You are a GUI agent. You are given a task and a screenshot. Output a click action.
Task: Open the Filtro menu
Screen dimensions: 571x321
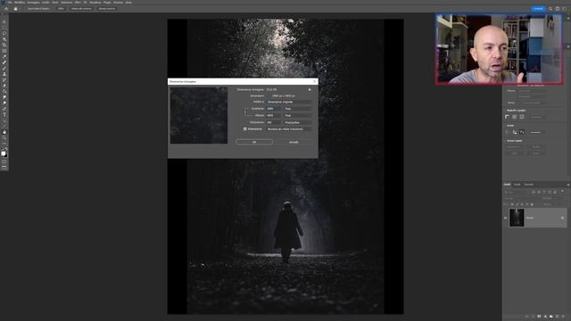pos(78,2)
